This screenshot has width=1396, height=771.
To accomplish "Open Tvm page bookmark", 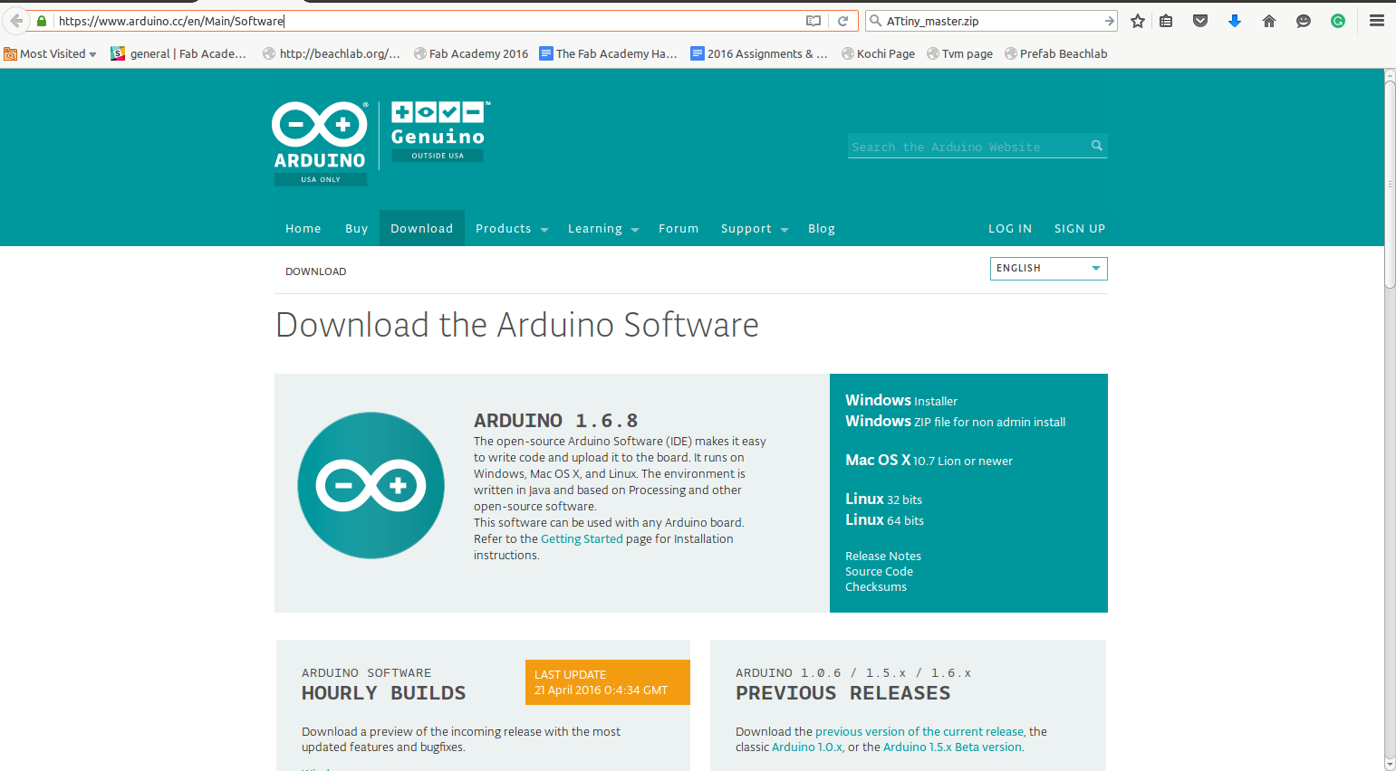I will 959,53.
